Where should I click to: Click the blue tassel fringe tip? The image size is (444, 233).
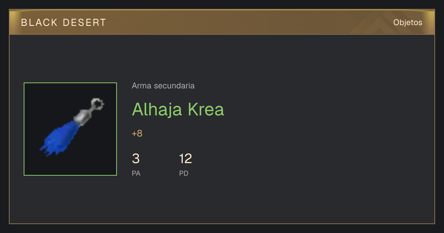point(45,150)
